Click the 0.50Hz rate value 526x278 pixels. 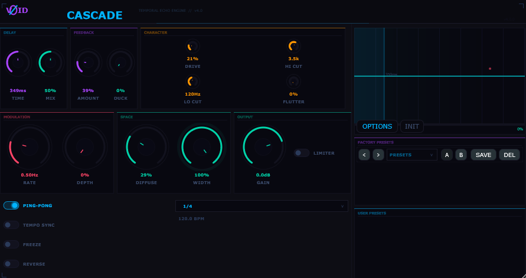click(x=30, y=175)
